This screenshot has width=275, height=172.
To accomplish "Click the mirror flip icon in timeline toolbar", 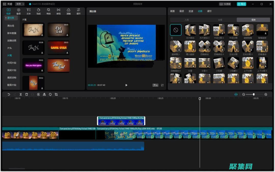I will click(x=44, y=94).
